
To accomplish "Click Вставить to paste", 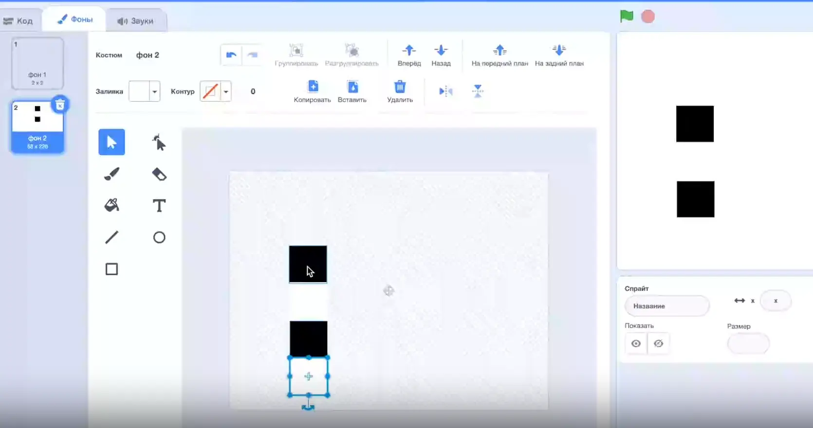I will click(352, 91).
